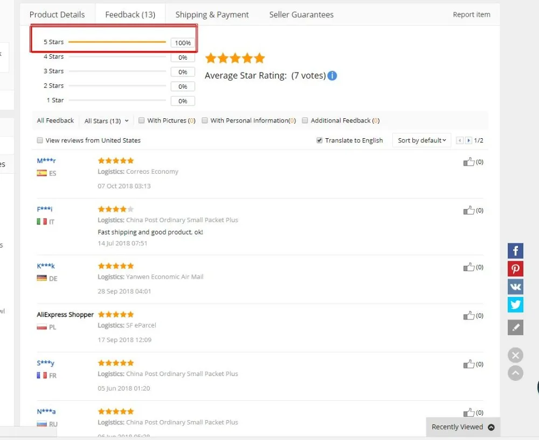This screenshot has width=539, height=440.
Task: Click the Report item link
Action: [471, 15]
